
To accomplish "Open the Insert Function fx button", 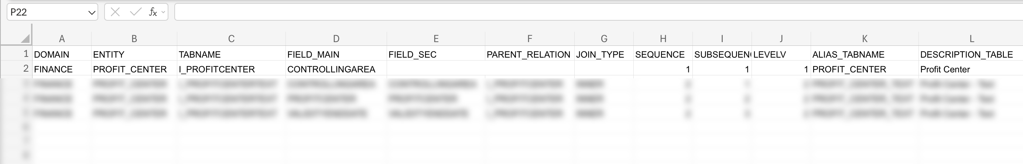I will click(x=153, y=12).
